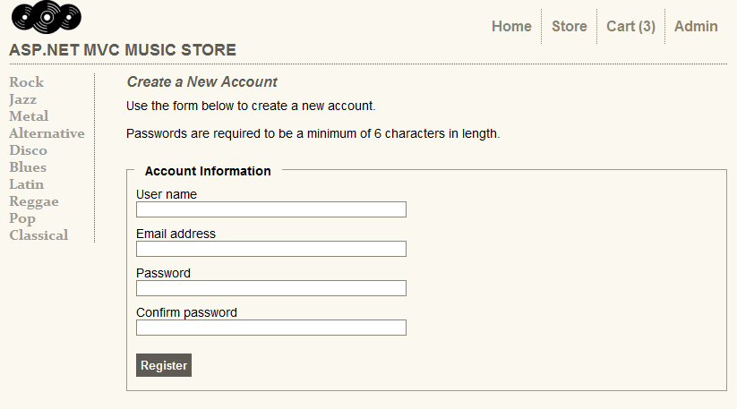Choose the Alternative genre link
The width and height of the screenshot is (737, 409).
coord(47,133)
